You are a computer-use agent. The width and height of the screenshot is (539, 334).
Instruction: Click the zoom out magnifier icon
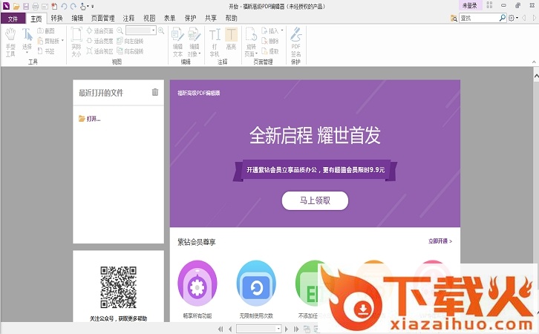(x=120, y=30)
